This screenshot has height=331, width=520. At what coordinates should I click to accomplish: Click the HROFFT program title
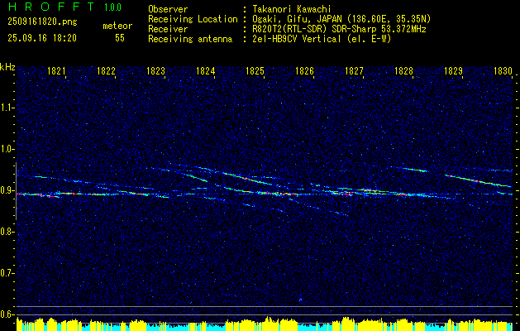tap(51, 7)
